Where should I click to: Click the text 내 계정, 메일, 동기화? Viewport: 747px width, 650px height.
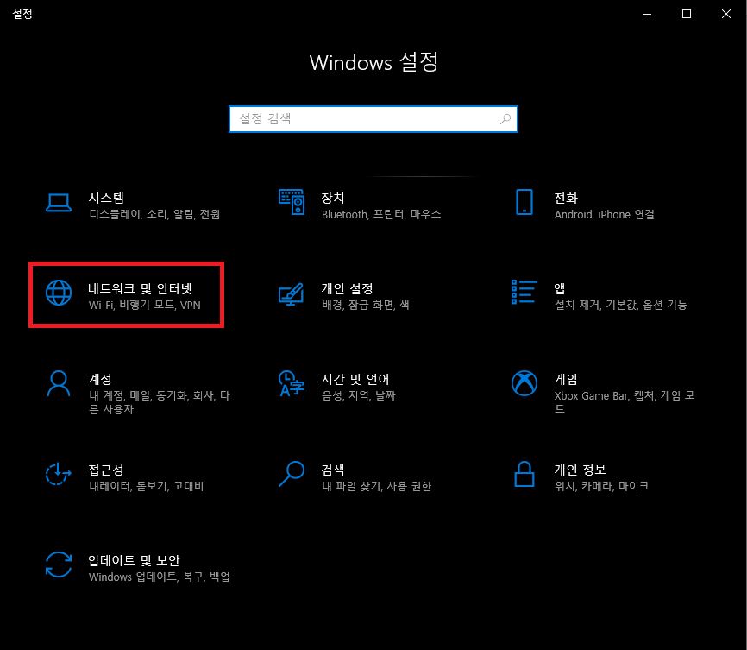point(139,396)
